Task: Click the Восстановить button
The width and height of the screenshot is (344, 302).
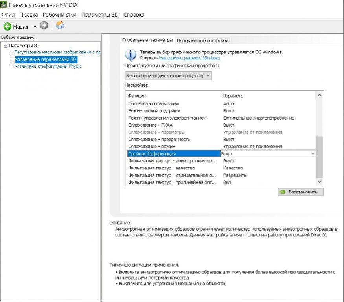Action: [301, 192]
